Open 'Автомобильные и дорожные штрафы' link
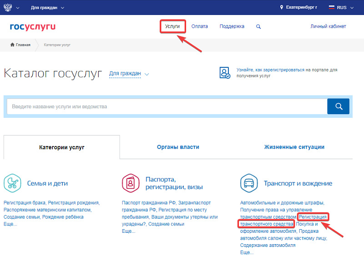Viewport: 364px width, 256px height. pos(282,203)
